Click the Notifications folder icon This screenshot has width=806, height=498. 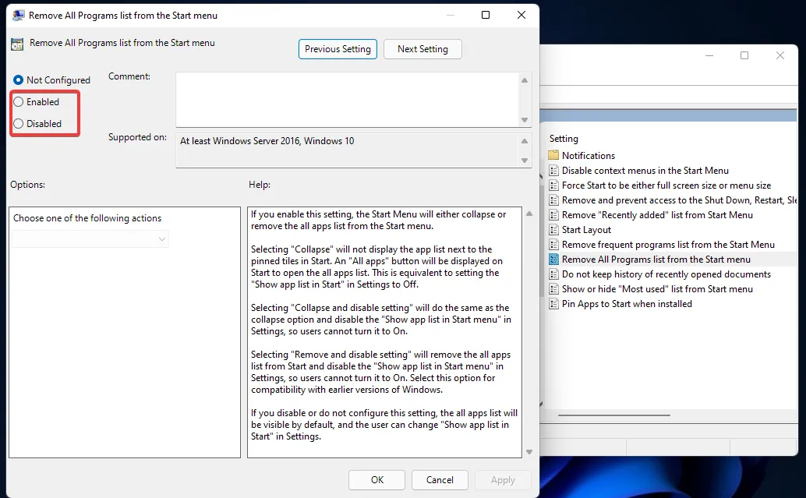[553, 156]
